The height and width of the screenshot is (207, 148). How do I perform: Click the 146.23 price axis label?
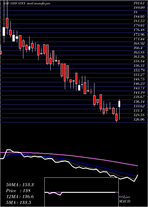[139, 84]
